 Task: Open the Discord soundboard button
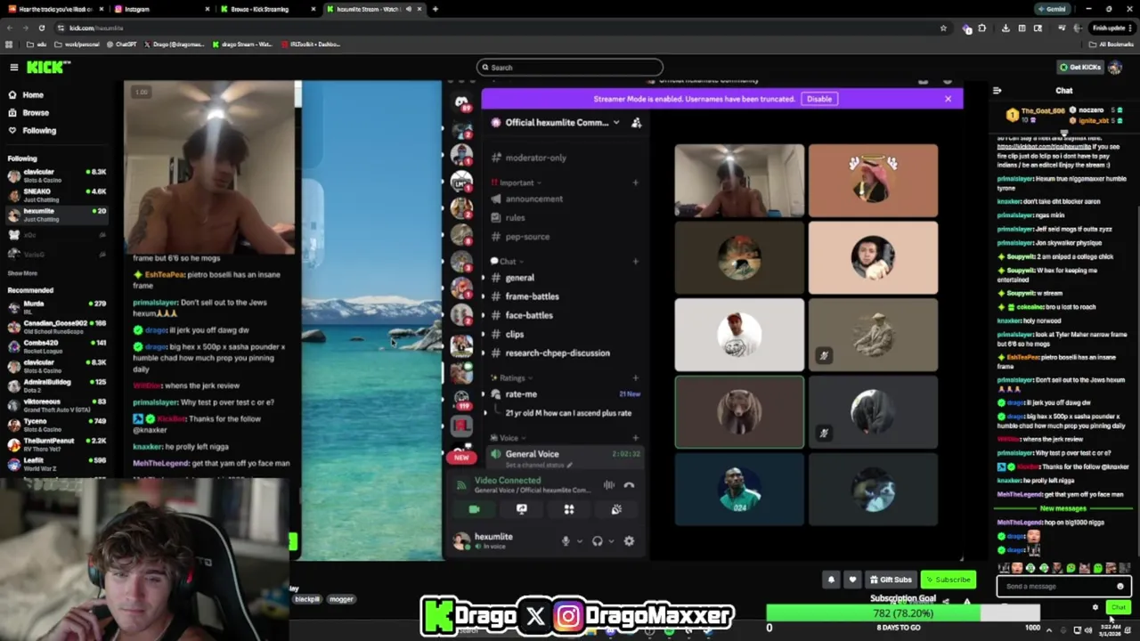pyautogui.click(x=615, y=509)
